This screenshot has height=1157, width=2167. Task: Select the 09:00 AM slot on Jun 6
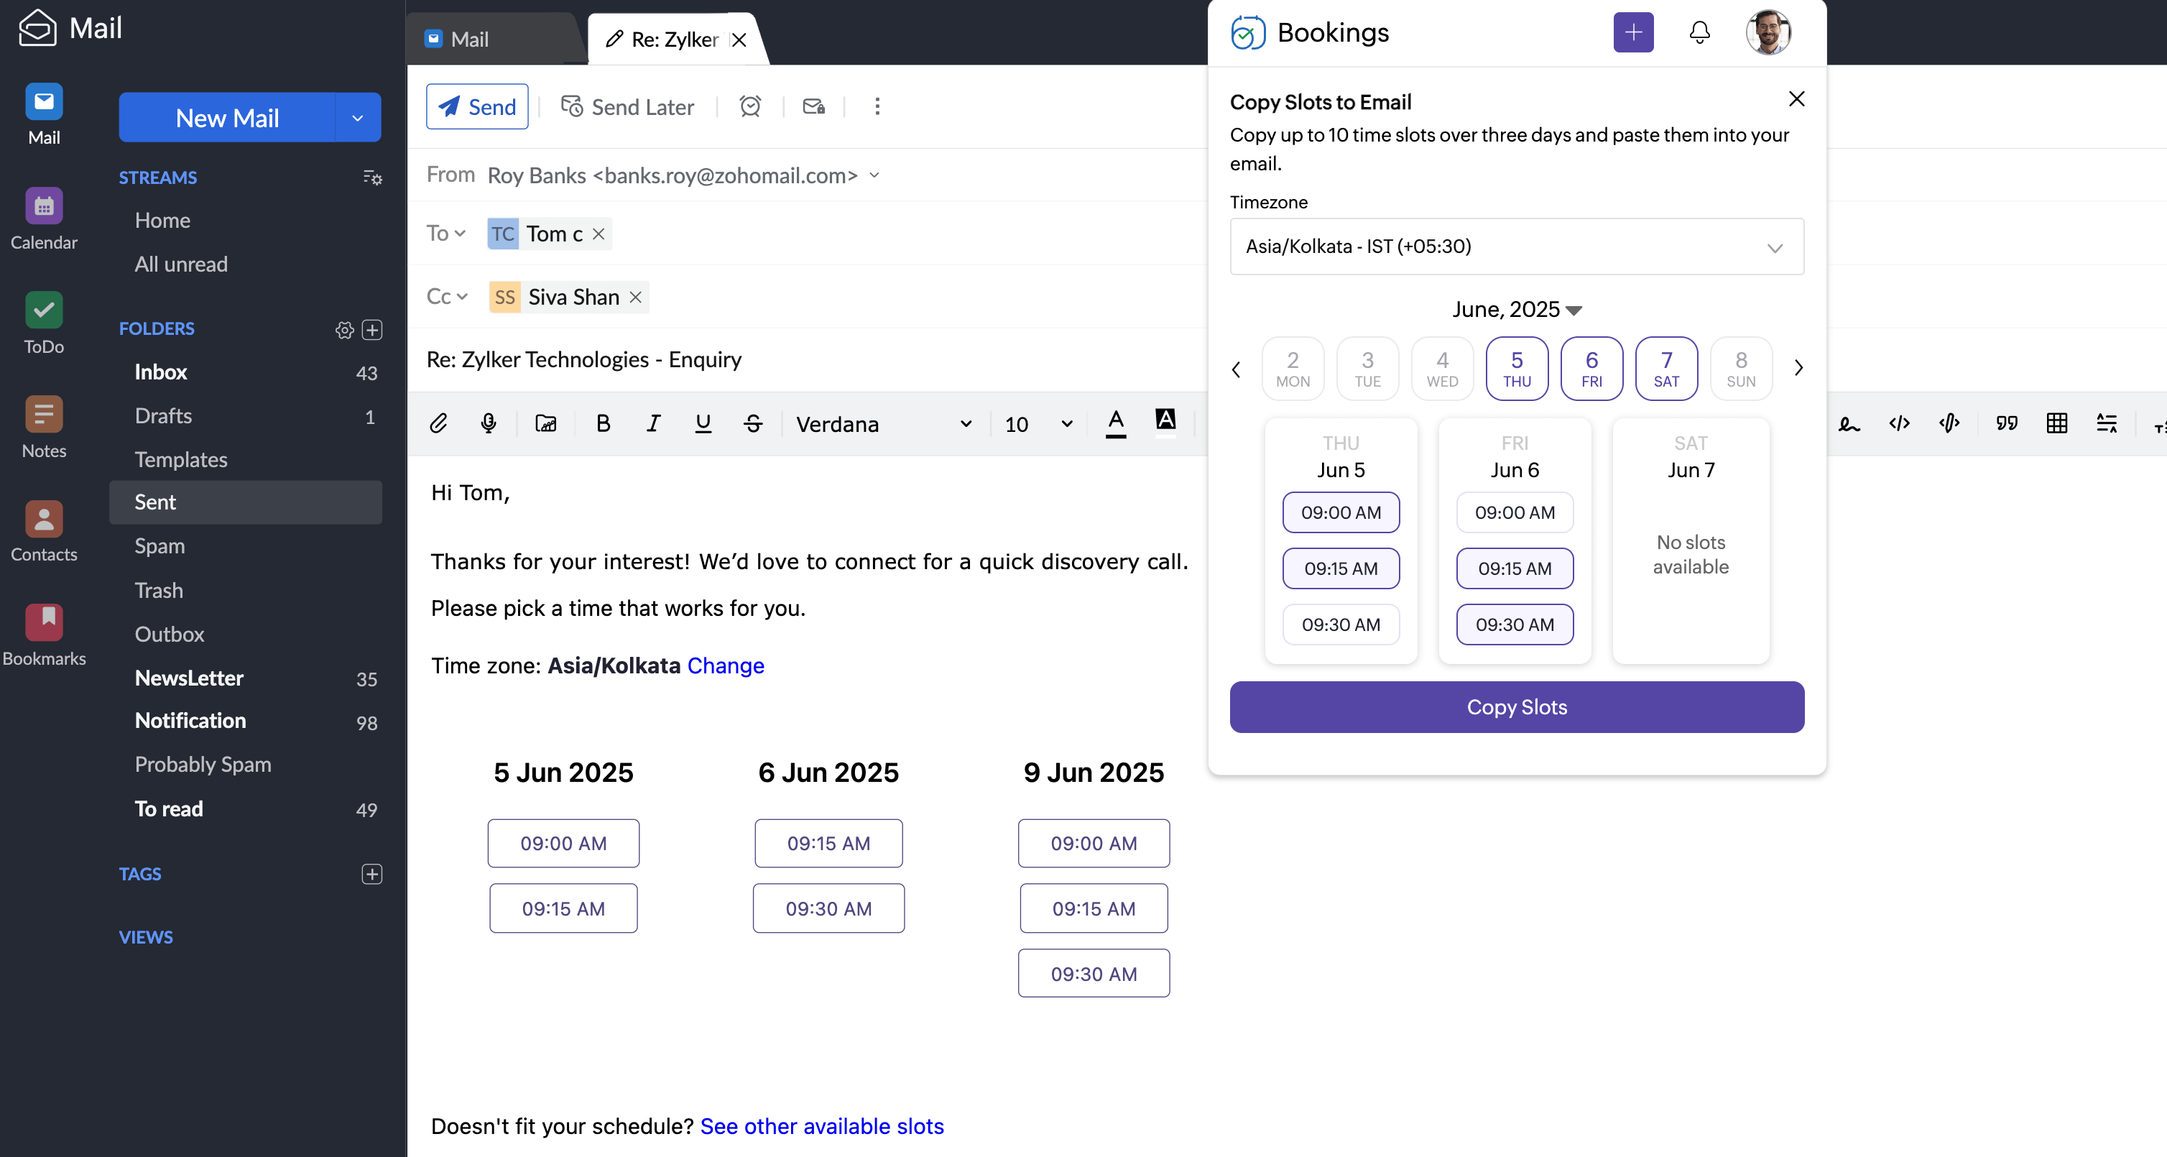1514,512
